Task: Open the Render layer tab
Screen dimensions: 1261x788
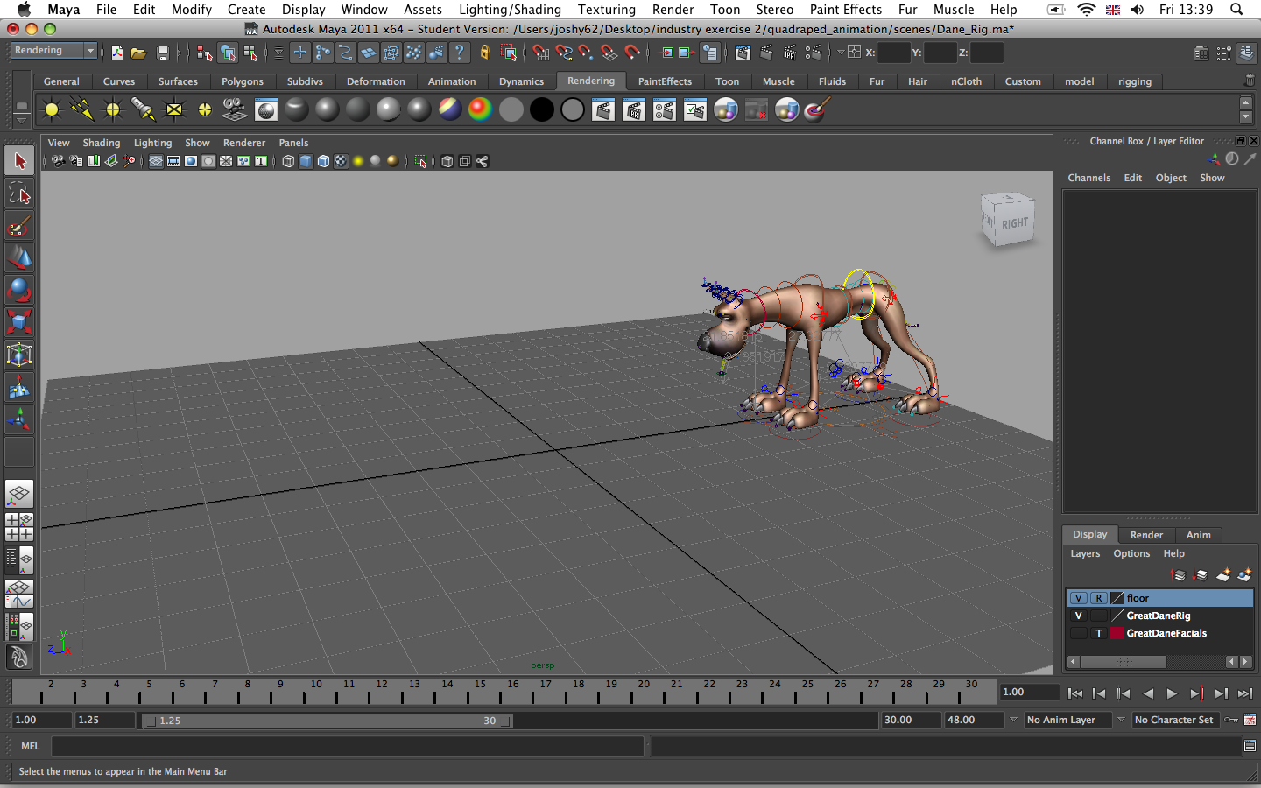Action: (1146, 535)
